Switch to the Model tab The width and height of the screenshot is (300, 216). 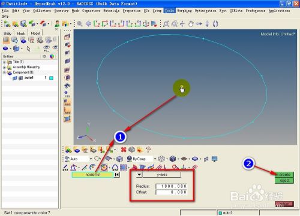click(x=35, y=34)
